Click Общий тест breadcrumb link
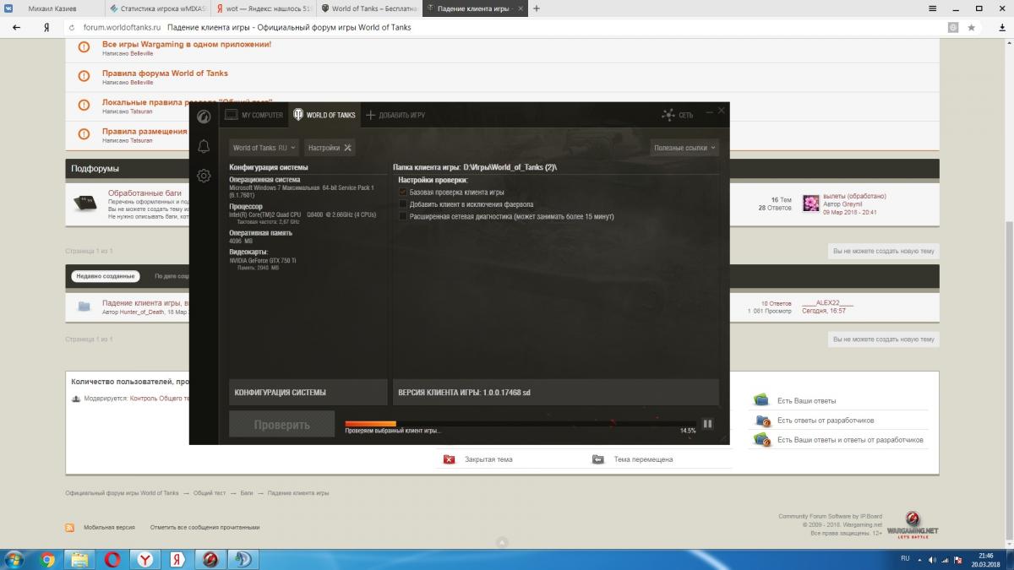Screen dimensions: 1014x570 click(x=210, y=492)
